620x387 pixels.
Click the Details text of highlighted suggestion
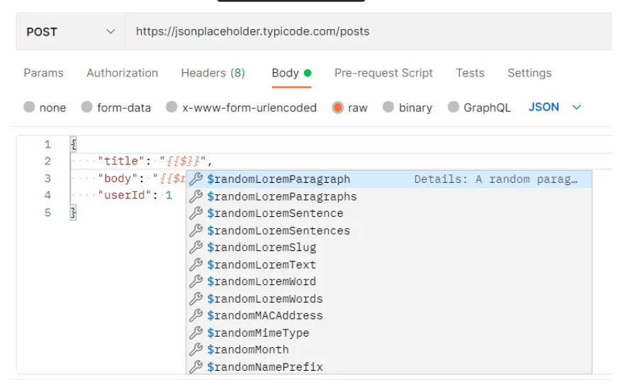tap(496, 179)
